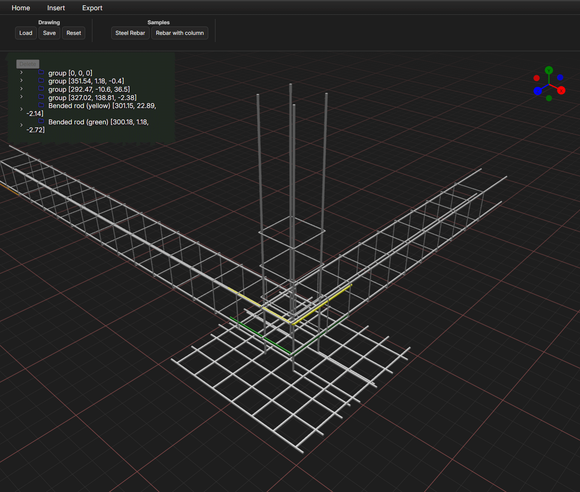Screen dimensions: 580x492
Task: Click folder icon of Bended rod (yellow)
Action: point(41,105)
